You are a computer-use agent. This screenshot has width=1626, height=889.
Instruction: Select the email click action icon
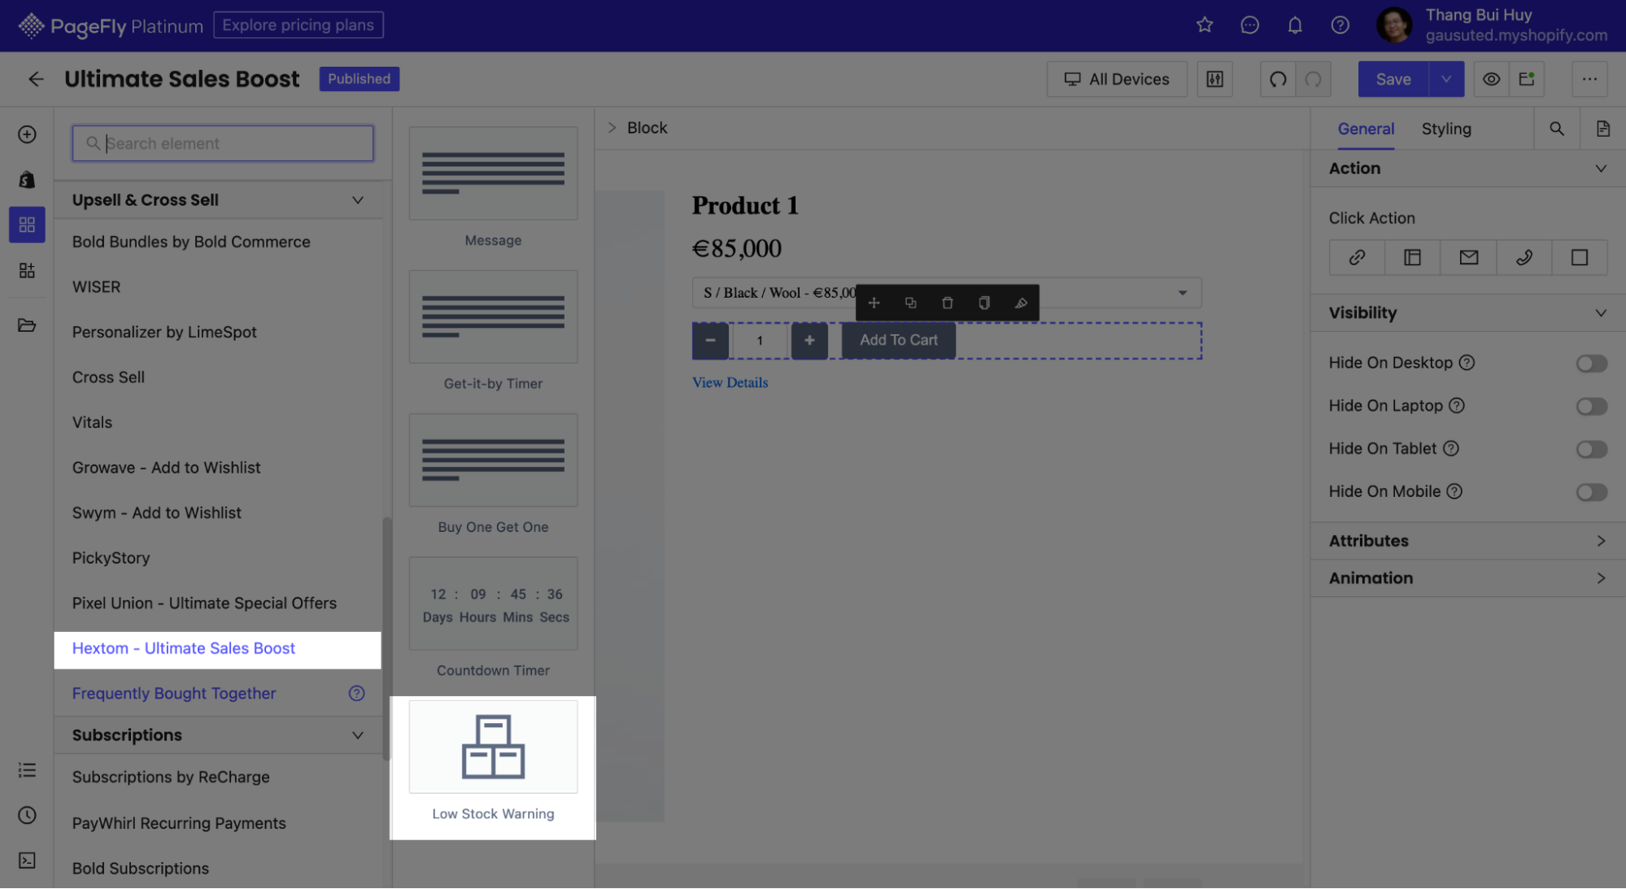click(x=1468, y=258)
